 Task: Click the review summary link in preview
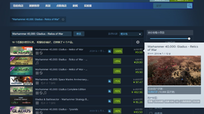point(153,92)
